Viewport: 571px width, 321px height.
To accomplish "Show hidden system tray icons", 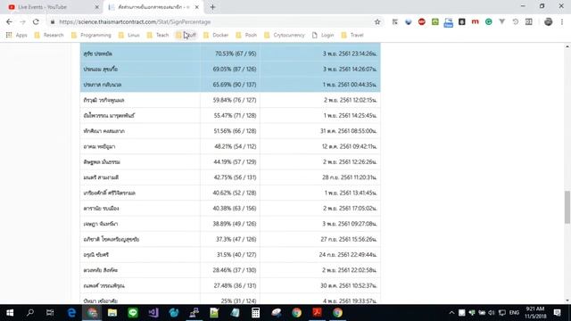I will [451, 313].
